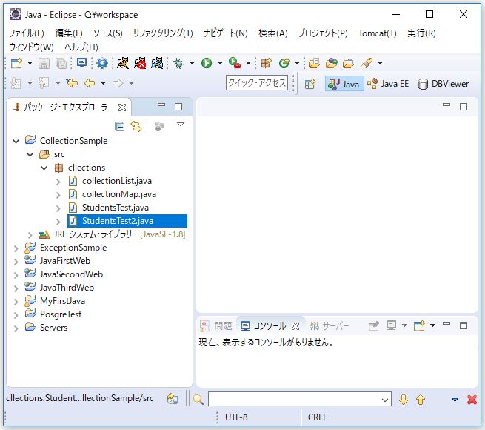Viewport: 485px width, 430px height.
Task: Click the find next down arrow
Action: [x=404, y=400]
